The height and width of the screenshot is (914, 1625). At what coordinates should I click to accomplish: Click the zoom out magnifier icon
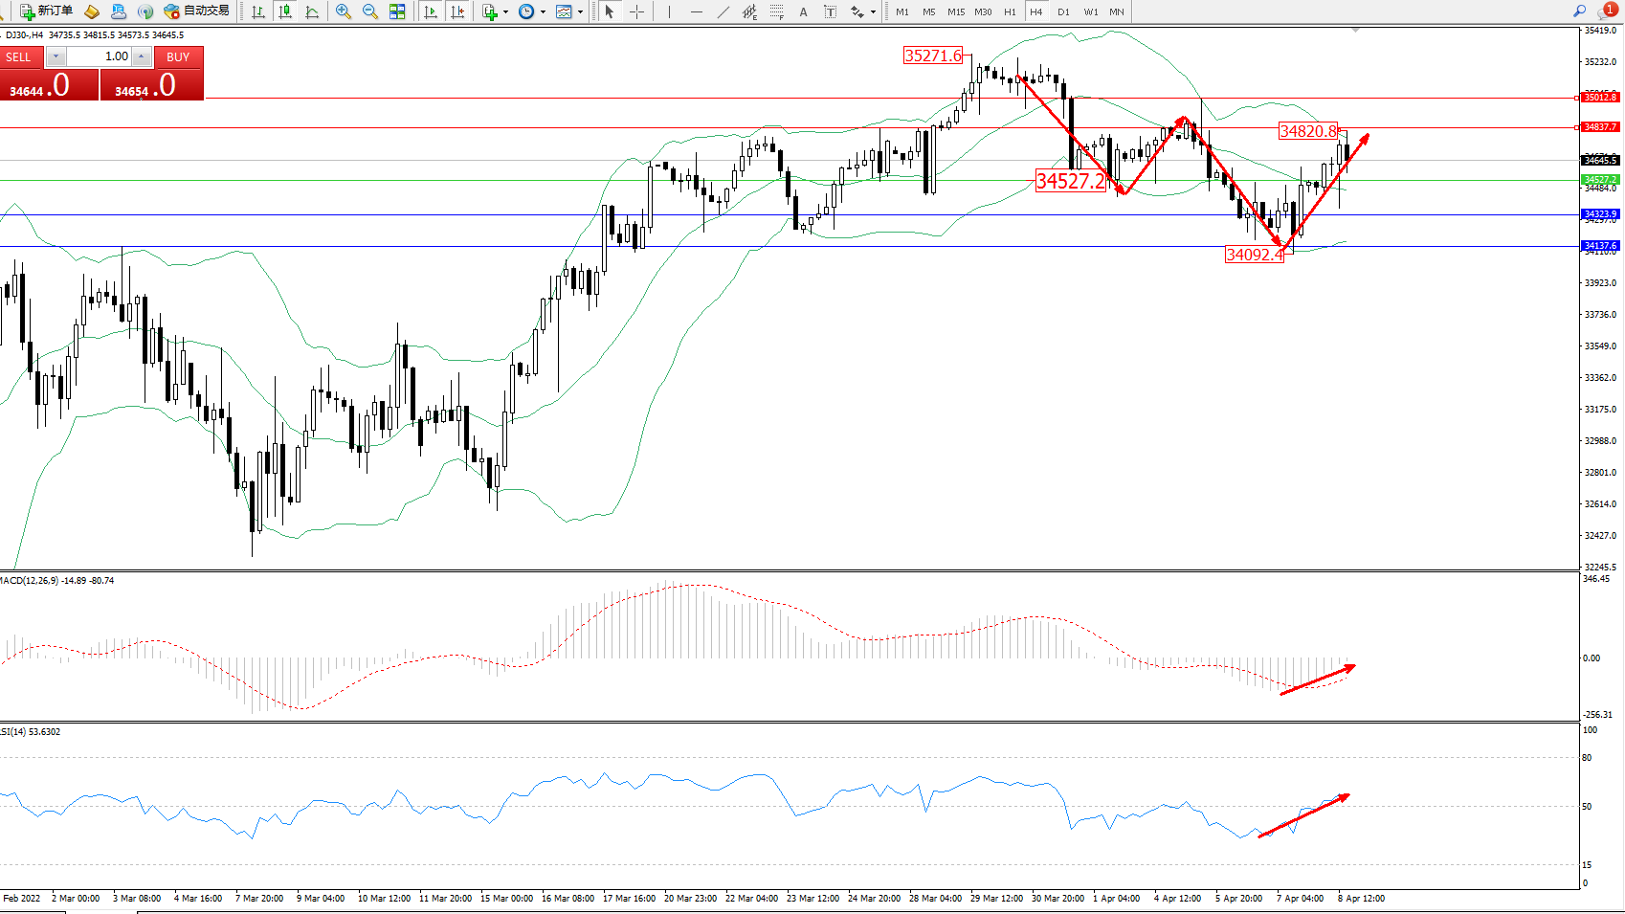pyautogui.click(x=369, y=11)
